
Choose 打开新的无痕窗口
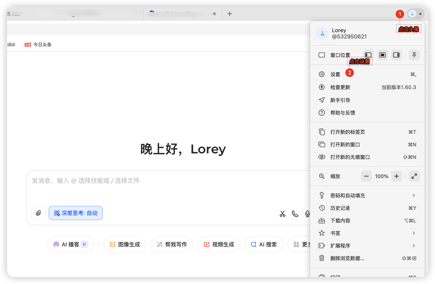[367, 157]
